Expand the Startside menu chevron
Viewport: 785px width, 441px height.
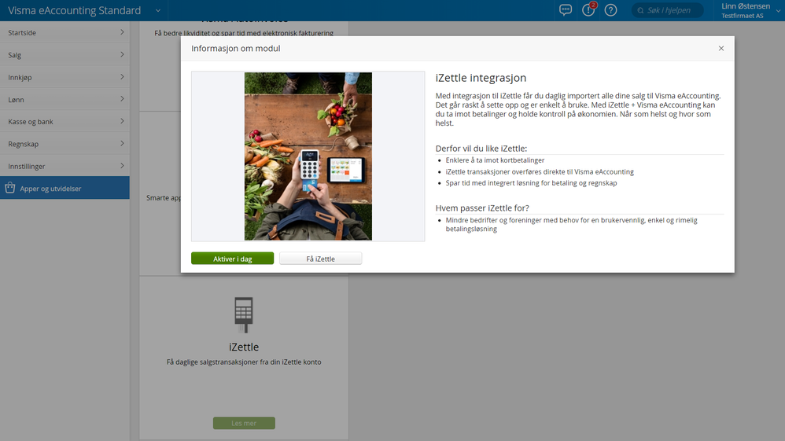122,32
